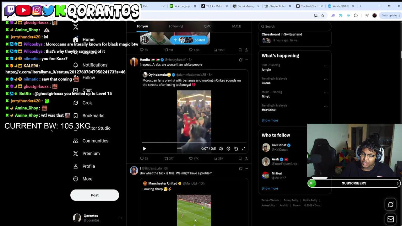Repost the post with 131 reposts
Viewport: 402px width, 226px height.
pos(169,50)
